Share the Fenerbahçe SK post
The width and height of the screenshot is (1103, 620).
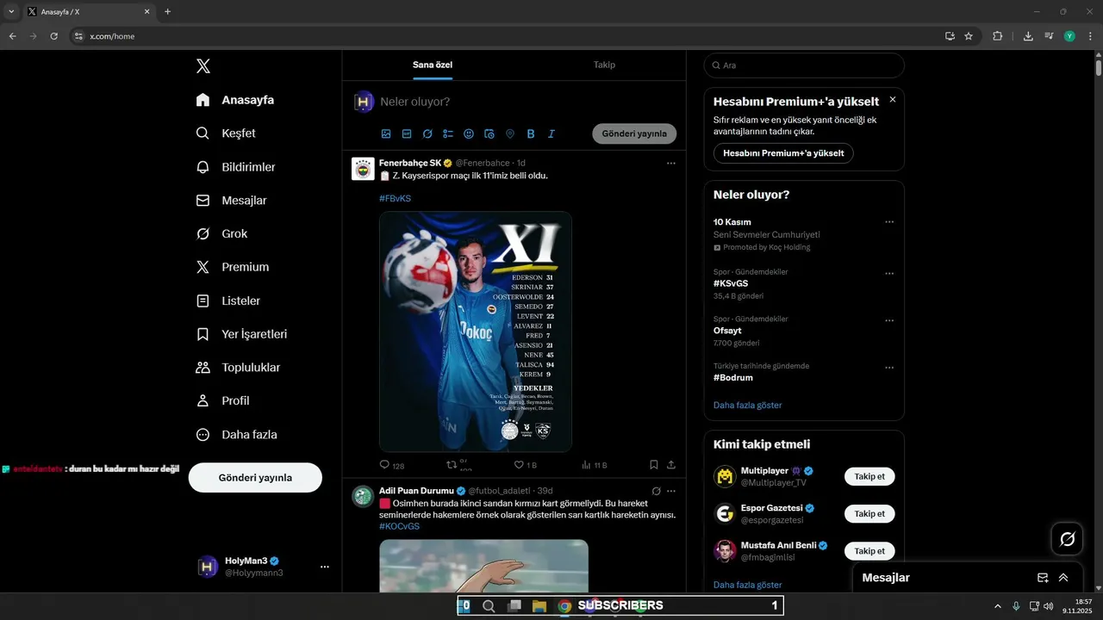pyautogui.click(x=671, y=465)
